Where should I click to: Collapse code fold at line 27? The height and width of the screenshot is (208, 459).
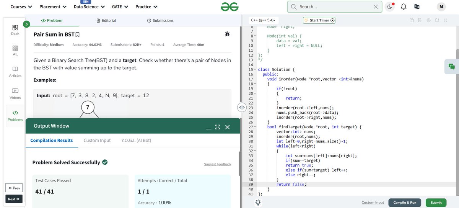tap(255, 127)
